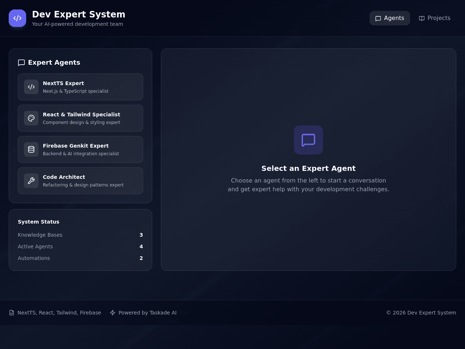Image resolution: width=465 pixels, height=349 pixels.
Task: Click the purple code logo icon in header
Action: [17, 18]
